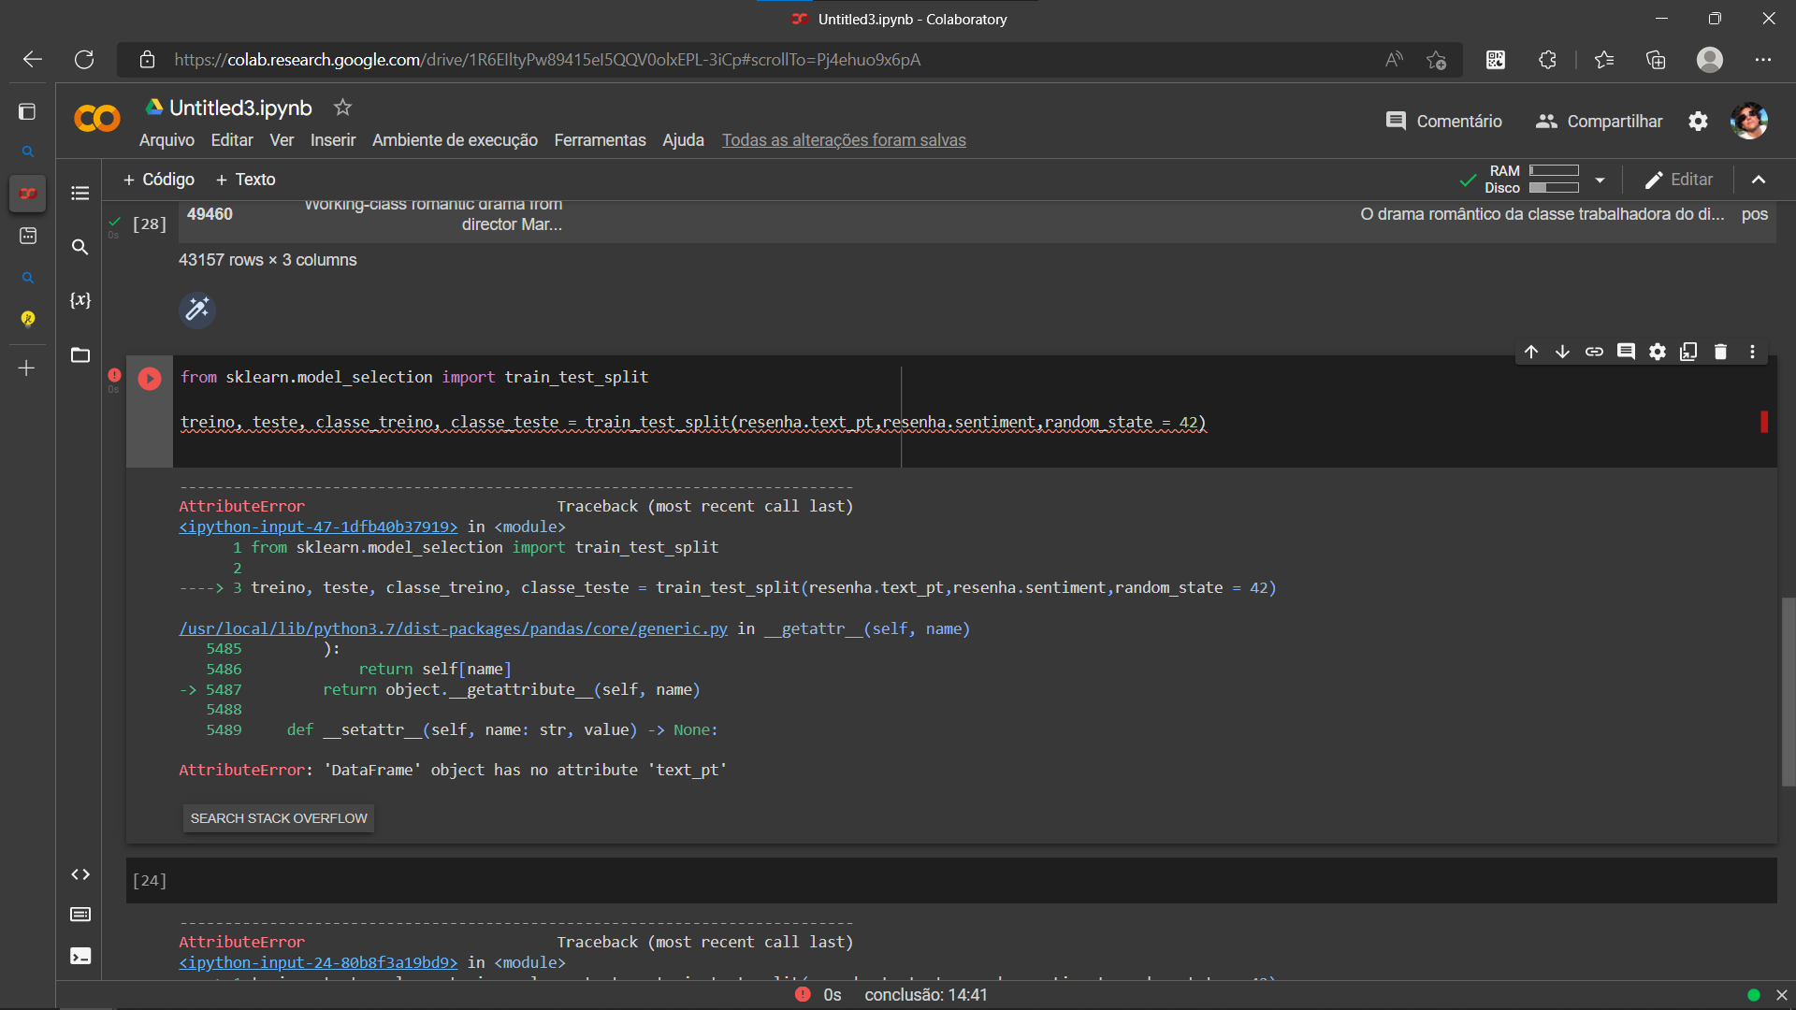Switch to Editar mode
The height and width of the screenshot is (1010, 1796).
point(1679,180)
